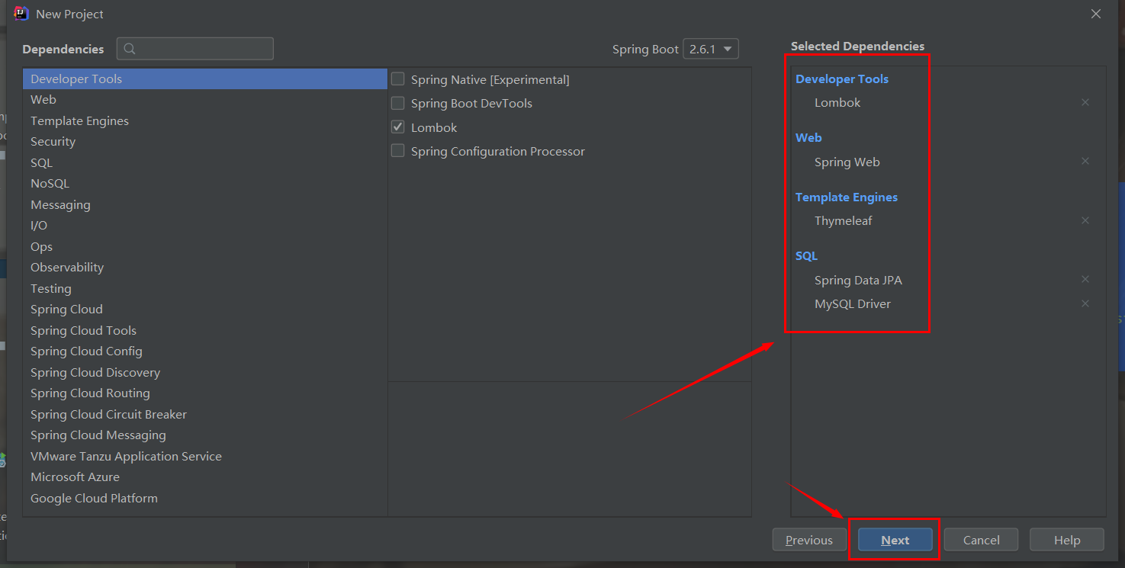Open Spring Cloud Config category

205,351
